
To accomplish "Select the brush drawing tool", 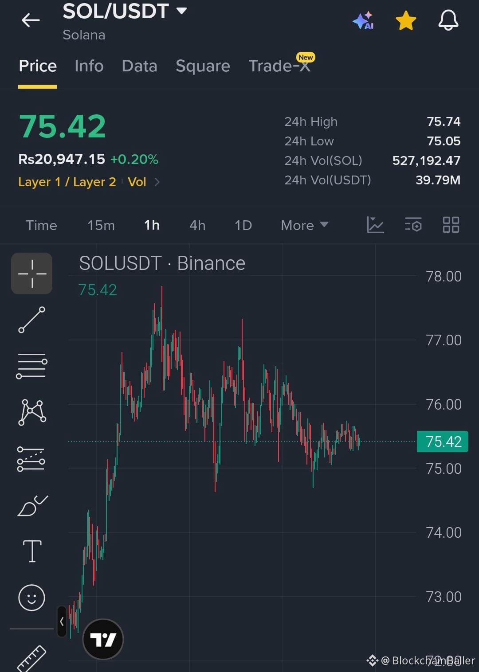I will (x=32, y=506).
